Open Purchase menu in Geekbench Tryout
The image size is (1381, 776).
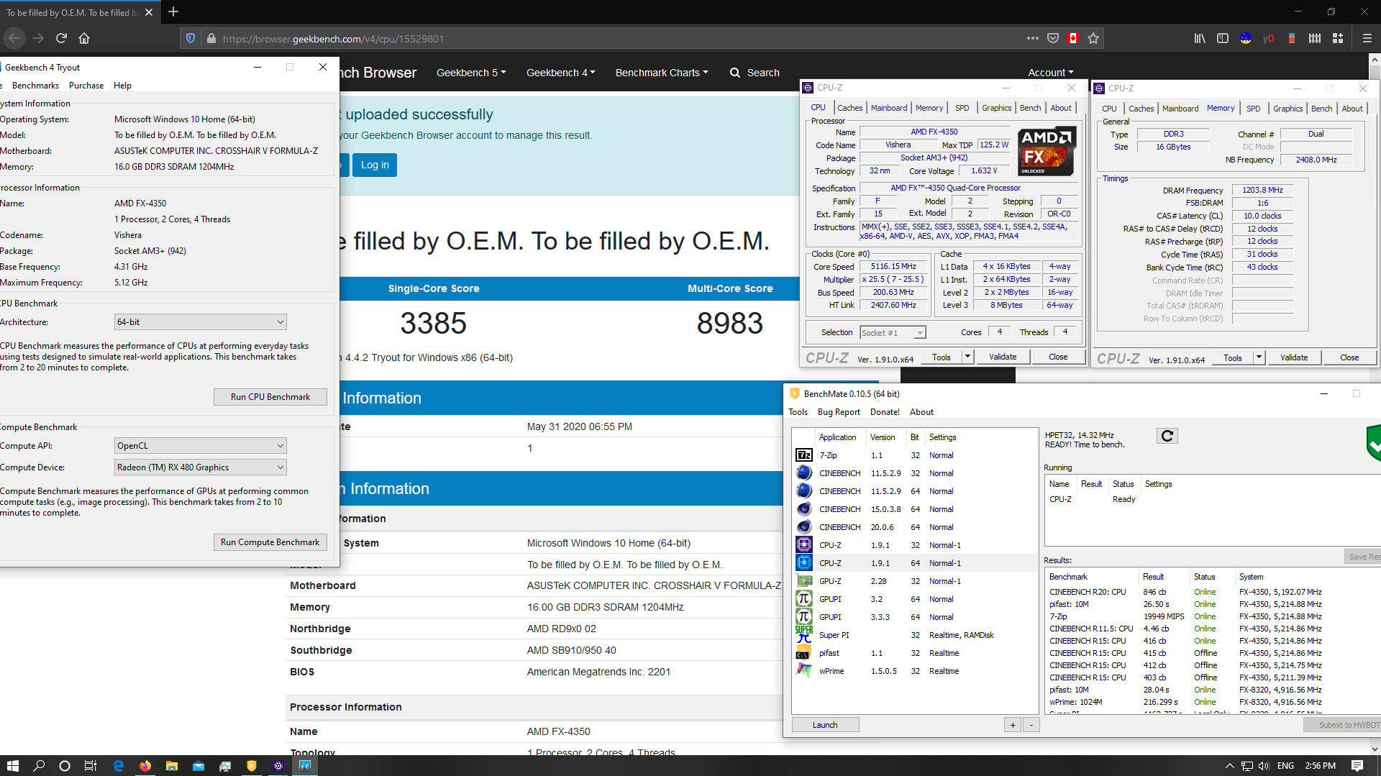(x=86, y=86)
